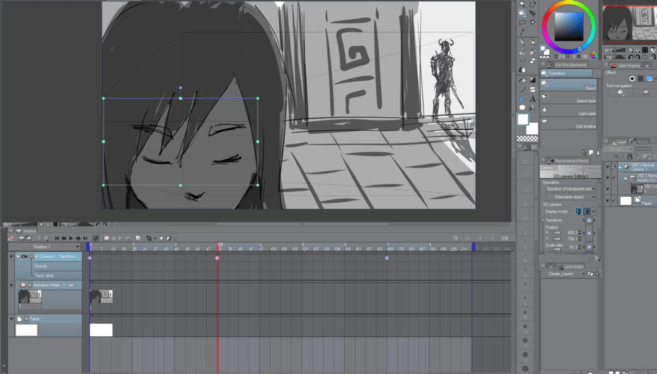
Task: Toggle visibility of the Animation folder track
Action: click(11, 284)
